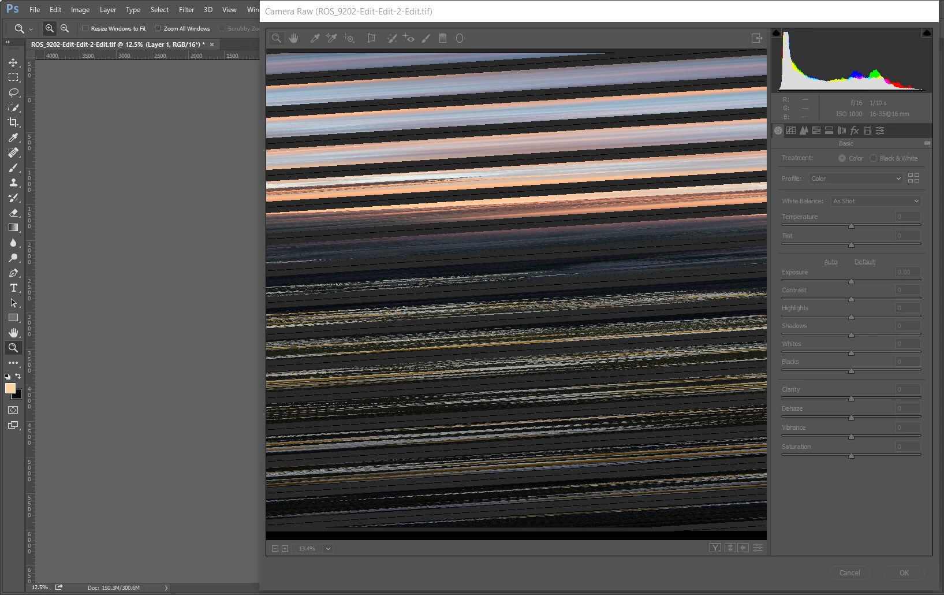Select the Horizontal Type tool

tap(13, 288)
